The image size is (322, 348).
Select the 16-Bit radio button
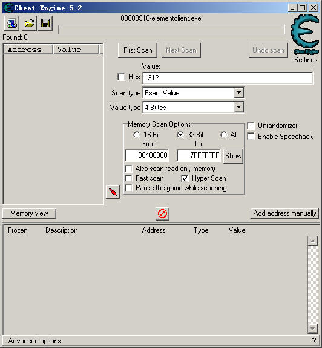136,135
